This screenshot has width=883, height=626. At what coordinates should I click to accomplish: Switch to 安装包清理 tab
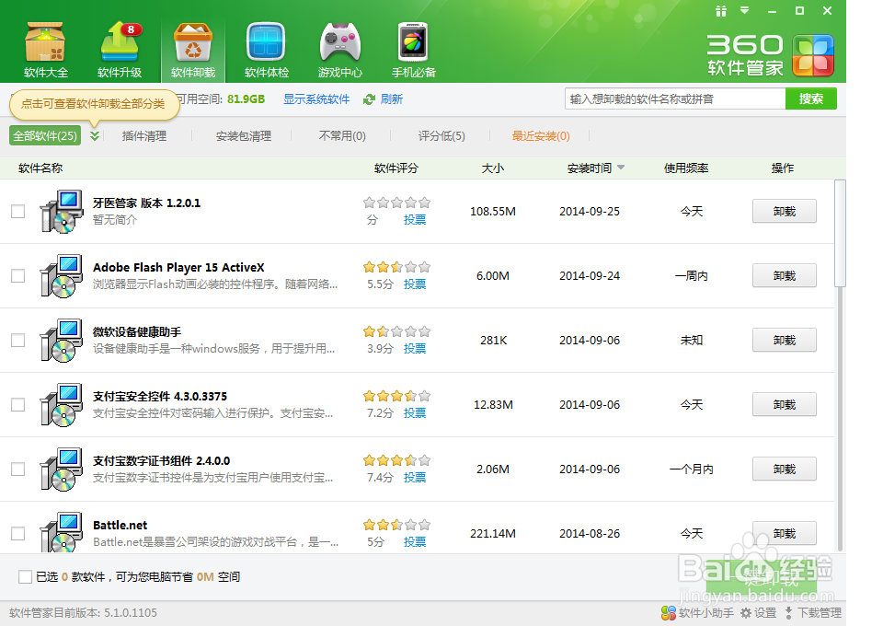pyautogui.click(x=243, y=136)
